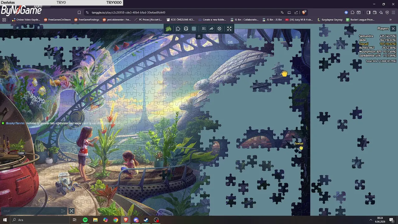398x224 pixels.
Task: Show hidden tray icons chevron
Action: tap(371, 220)
